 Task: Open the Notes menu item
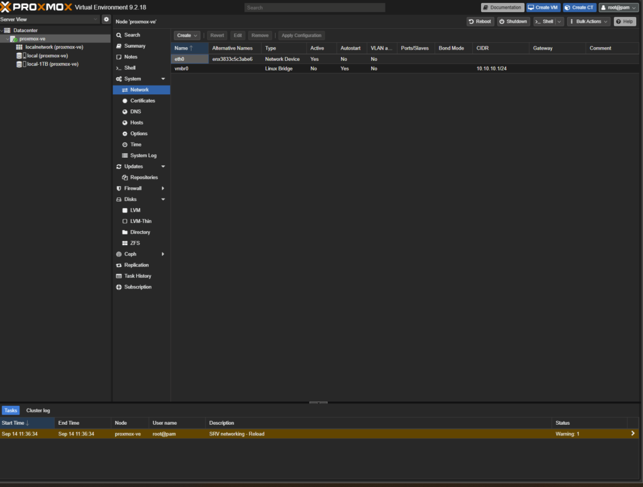[141, 57]
